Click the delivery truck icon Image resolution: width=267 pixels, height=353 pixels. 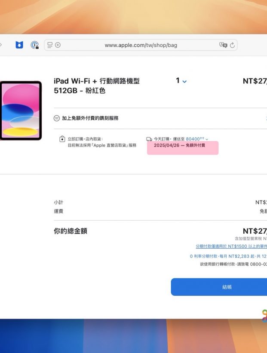pos(149,139)
